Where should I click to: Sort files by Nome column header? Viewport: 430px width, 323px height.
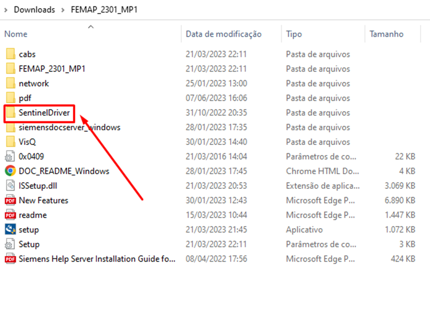pyautogui.click(x=16, y=34)
